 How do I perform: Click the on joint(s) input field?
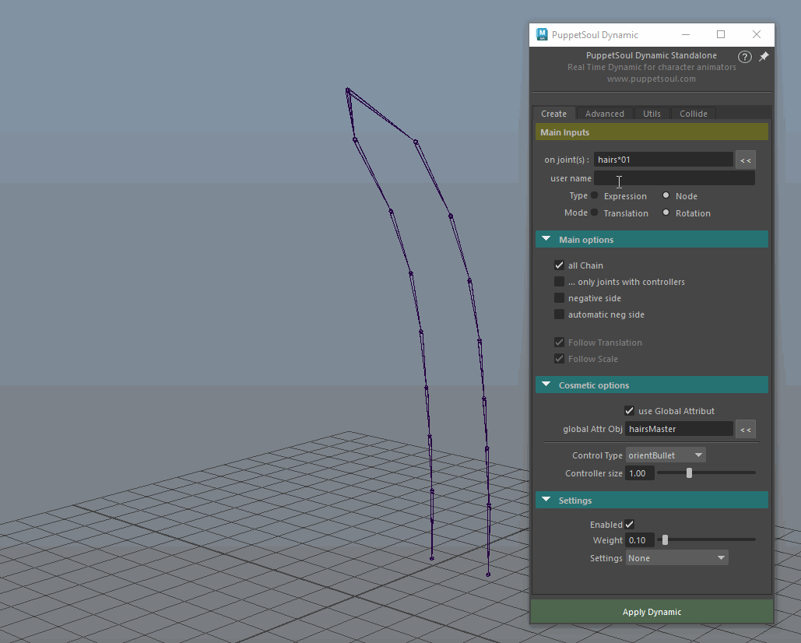point(663,160)
